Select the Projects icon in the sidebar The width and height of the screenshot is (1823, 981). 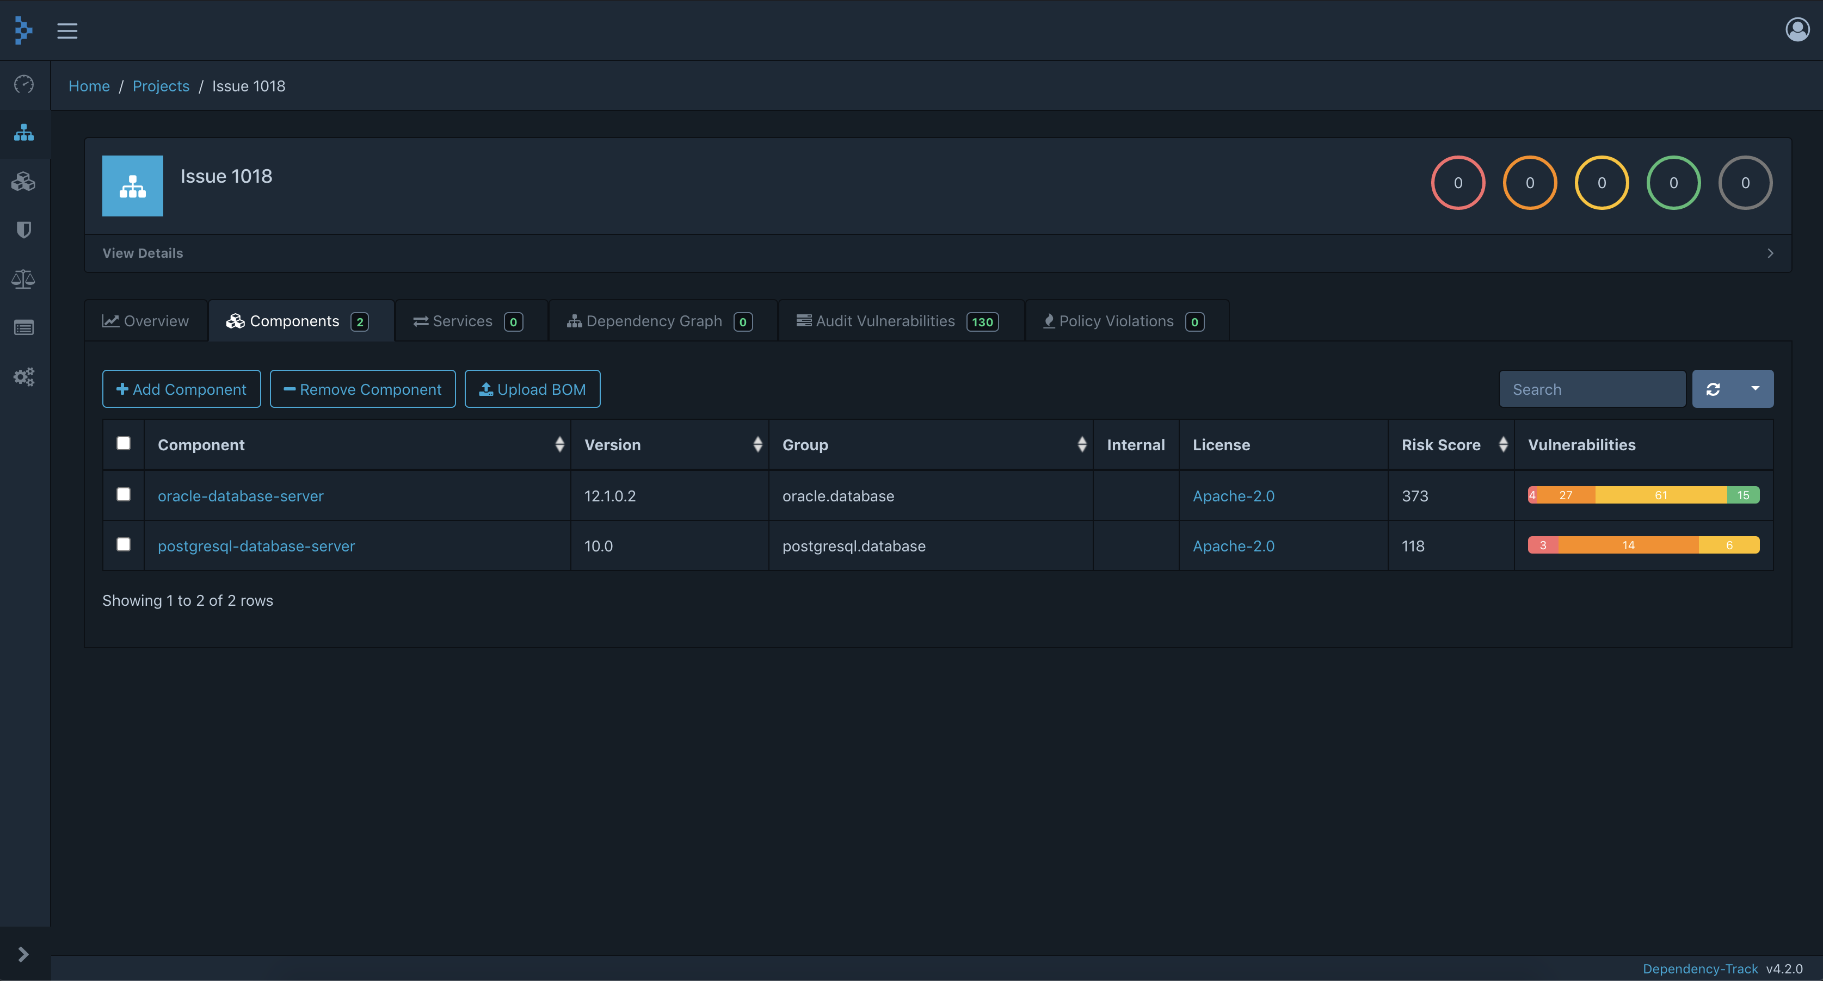tap(24, 133)
